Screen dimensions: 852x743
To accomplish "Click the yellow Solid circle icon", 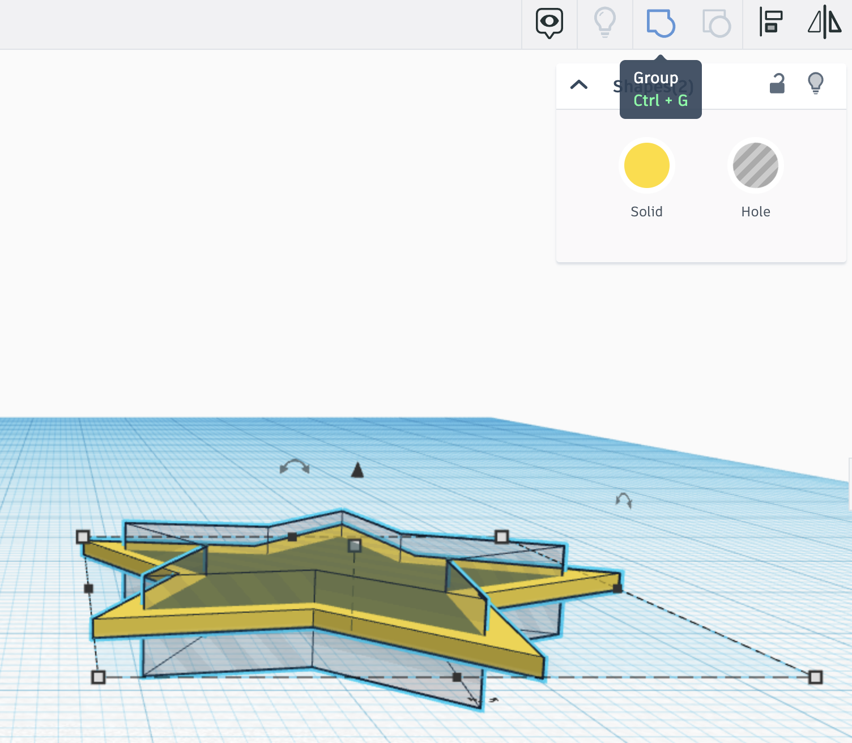I will click(x=646, y=165).
